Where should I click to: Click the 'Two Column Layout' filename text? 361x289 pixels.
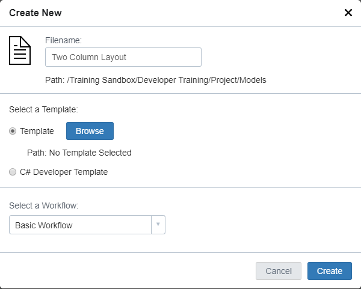89,58
